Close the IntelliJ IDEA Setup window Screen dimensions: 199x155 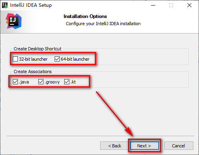189,5
